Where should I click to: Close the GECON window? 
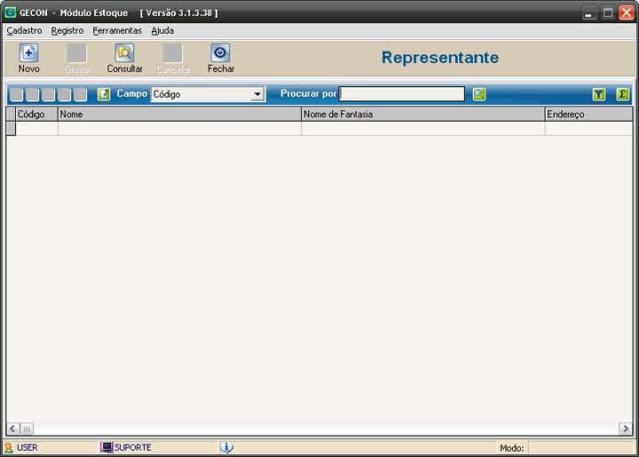(x=627, y=12)
